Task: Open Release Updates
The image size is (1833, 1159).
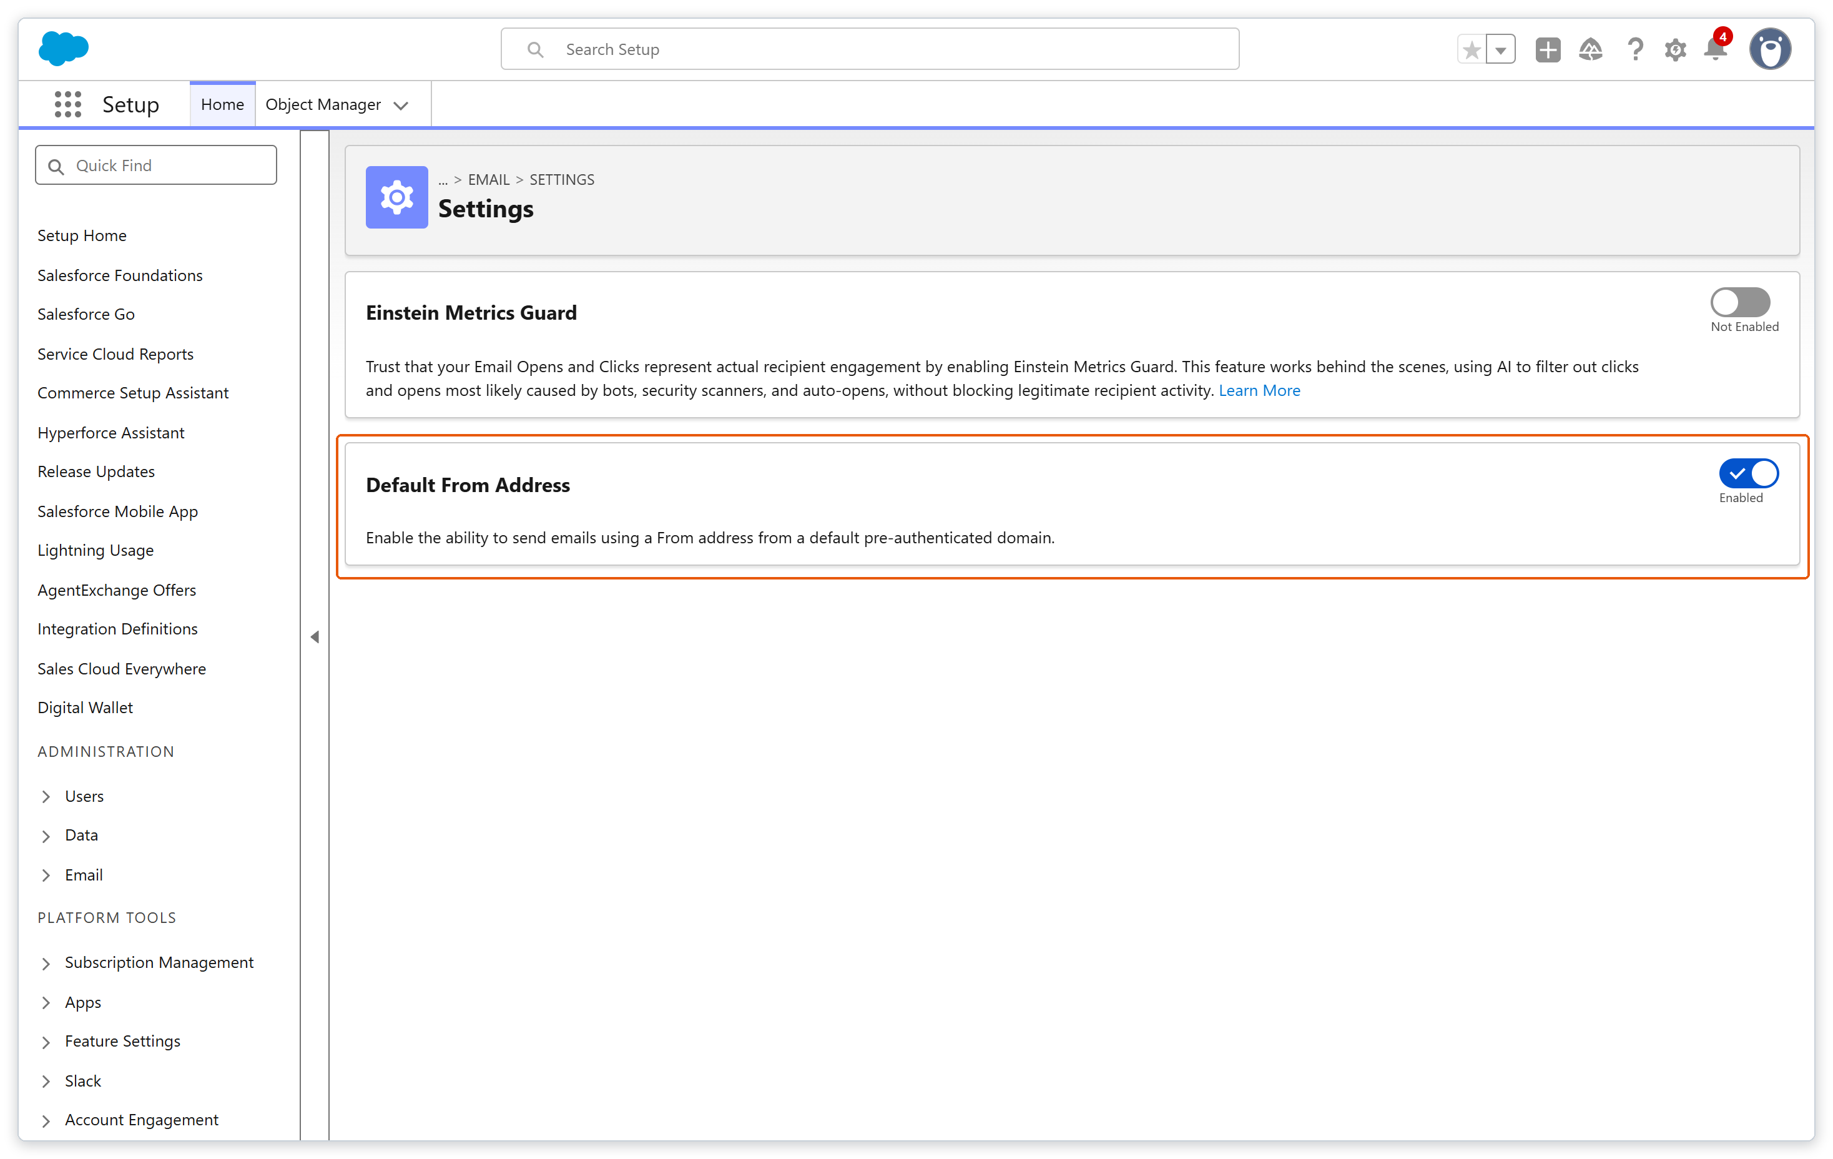Action: pyautogui.click(x=96, y=471)
